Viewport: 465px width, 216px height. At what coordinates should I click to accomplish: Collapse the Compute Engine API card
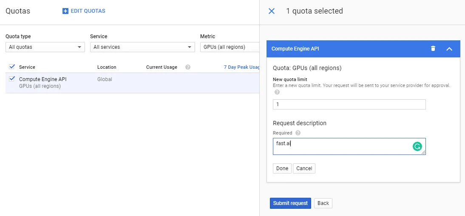pos(449,49)
